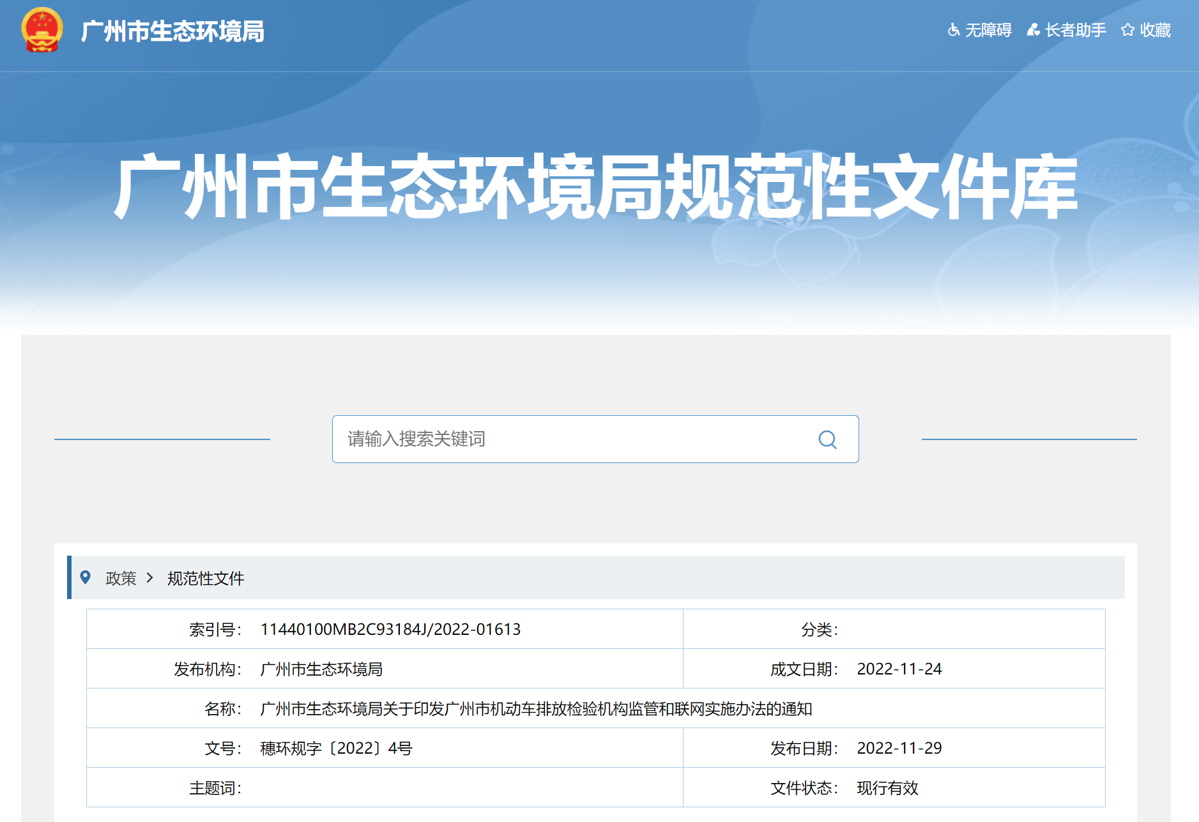Click the publish date 2022-11-29
The image size is (1199, 822).
(x=899, y=749)
